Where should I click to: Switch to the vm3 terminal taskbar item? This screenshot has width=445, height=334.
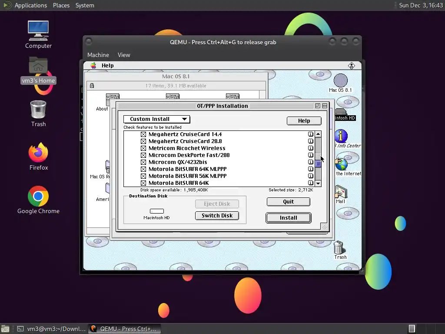point(51,329)
